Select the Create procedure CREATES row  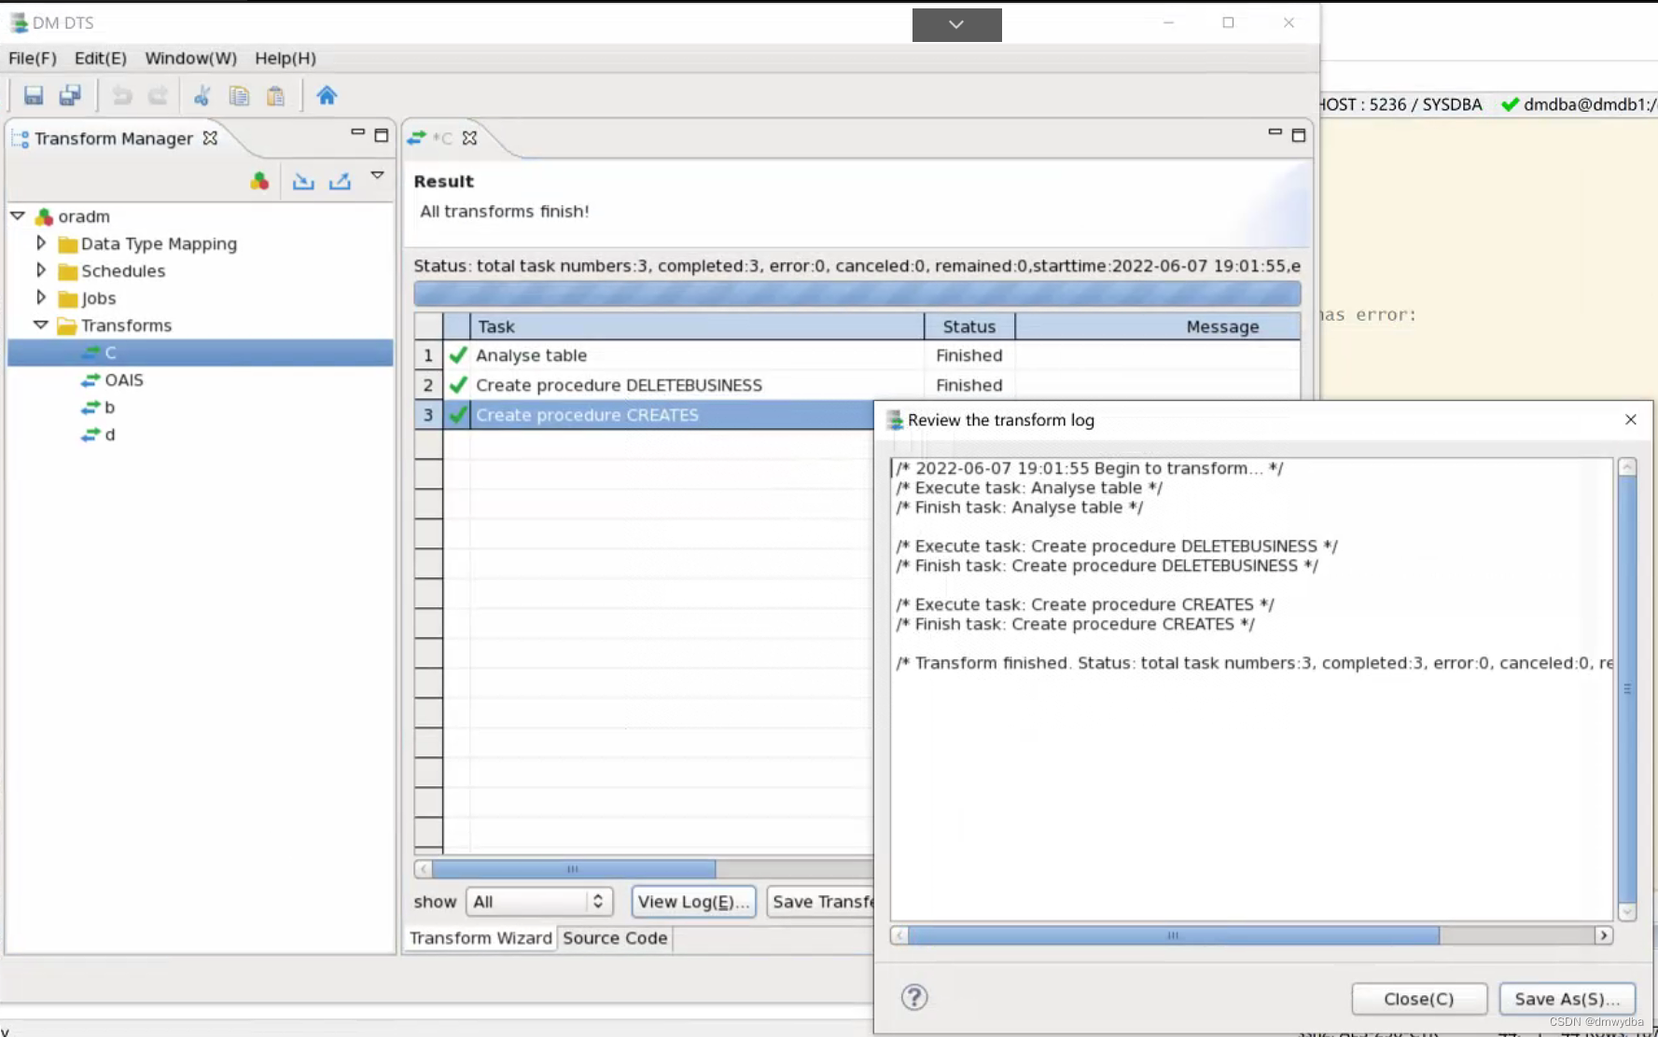click(644, 415)
